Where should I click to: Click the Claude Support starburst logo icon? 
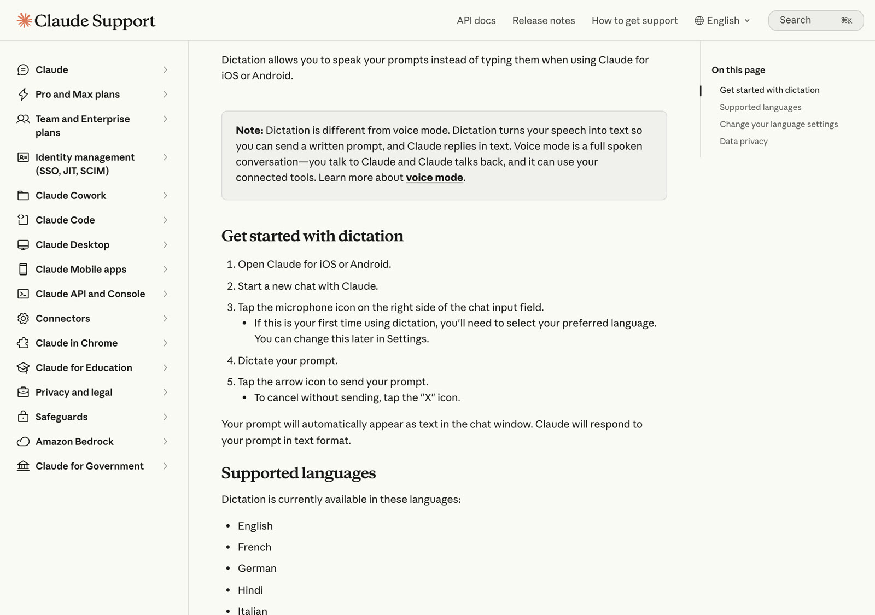coord(24,20)
